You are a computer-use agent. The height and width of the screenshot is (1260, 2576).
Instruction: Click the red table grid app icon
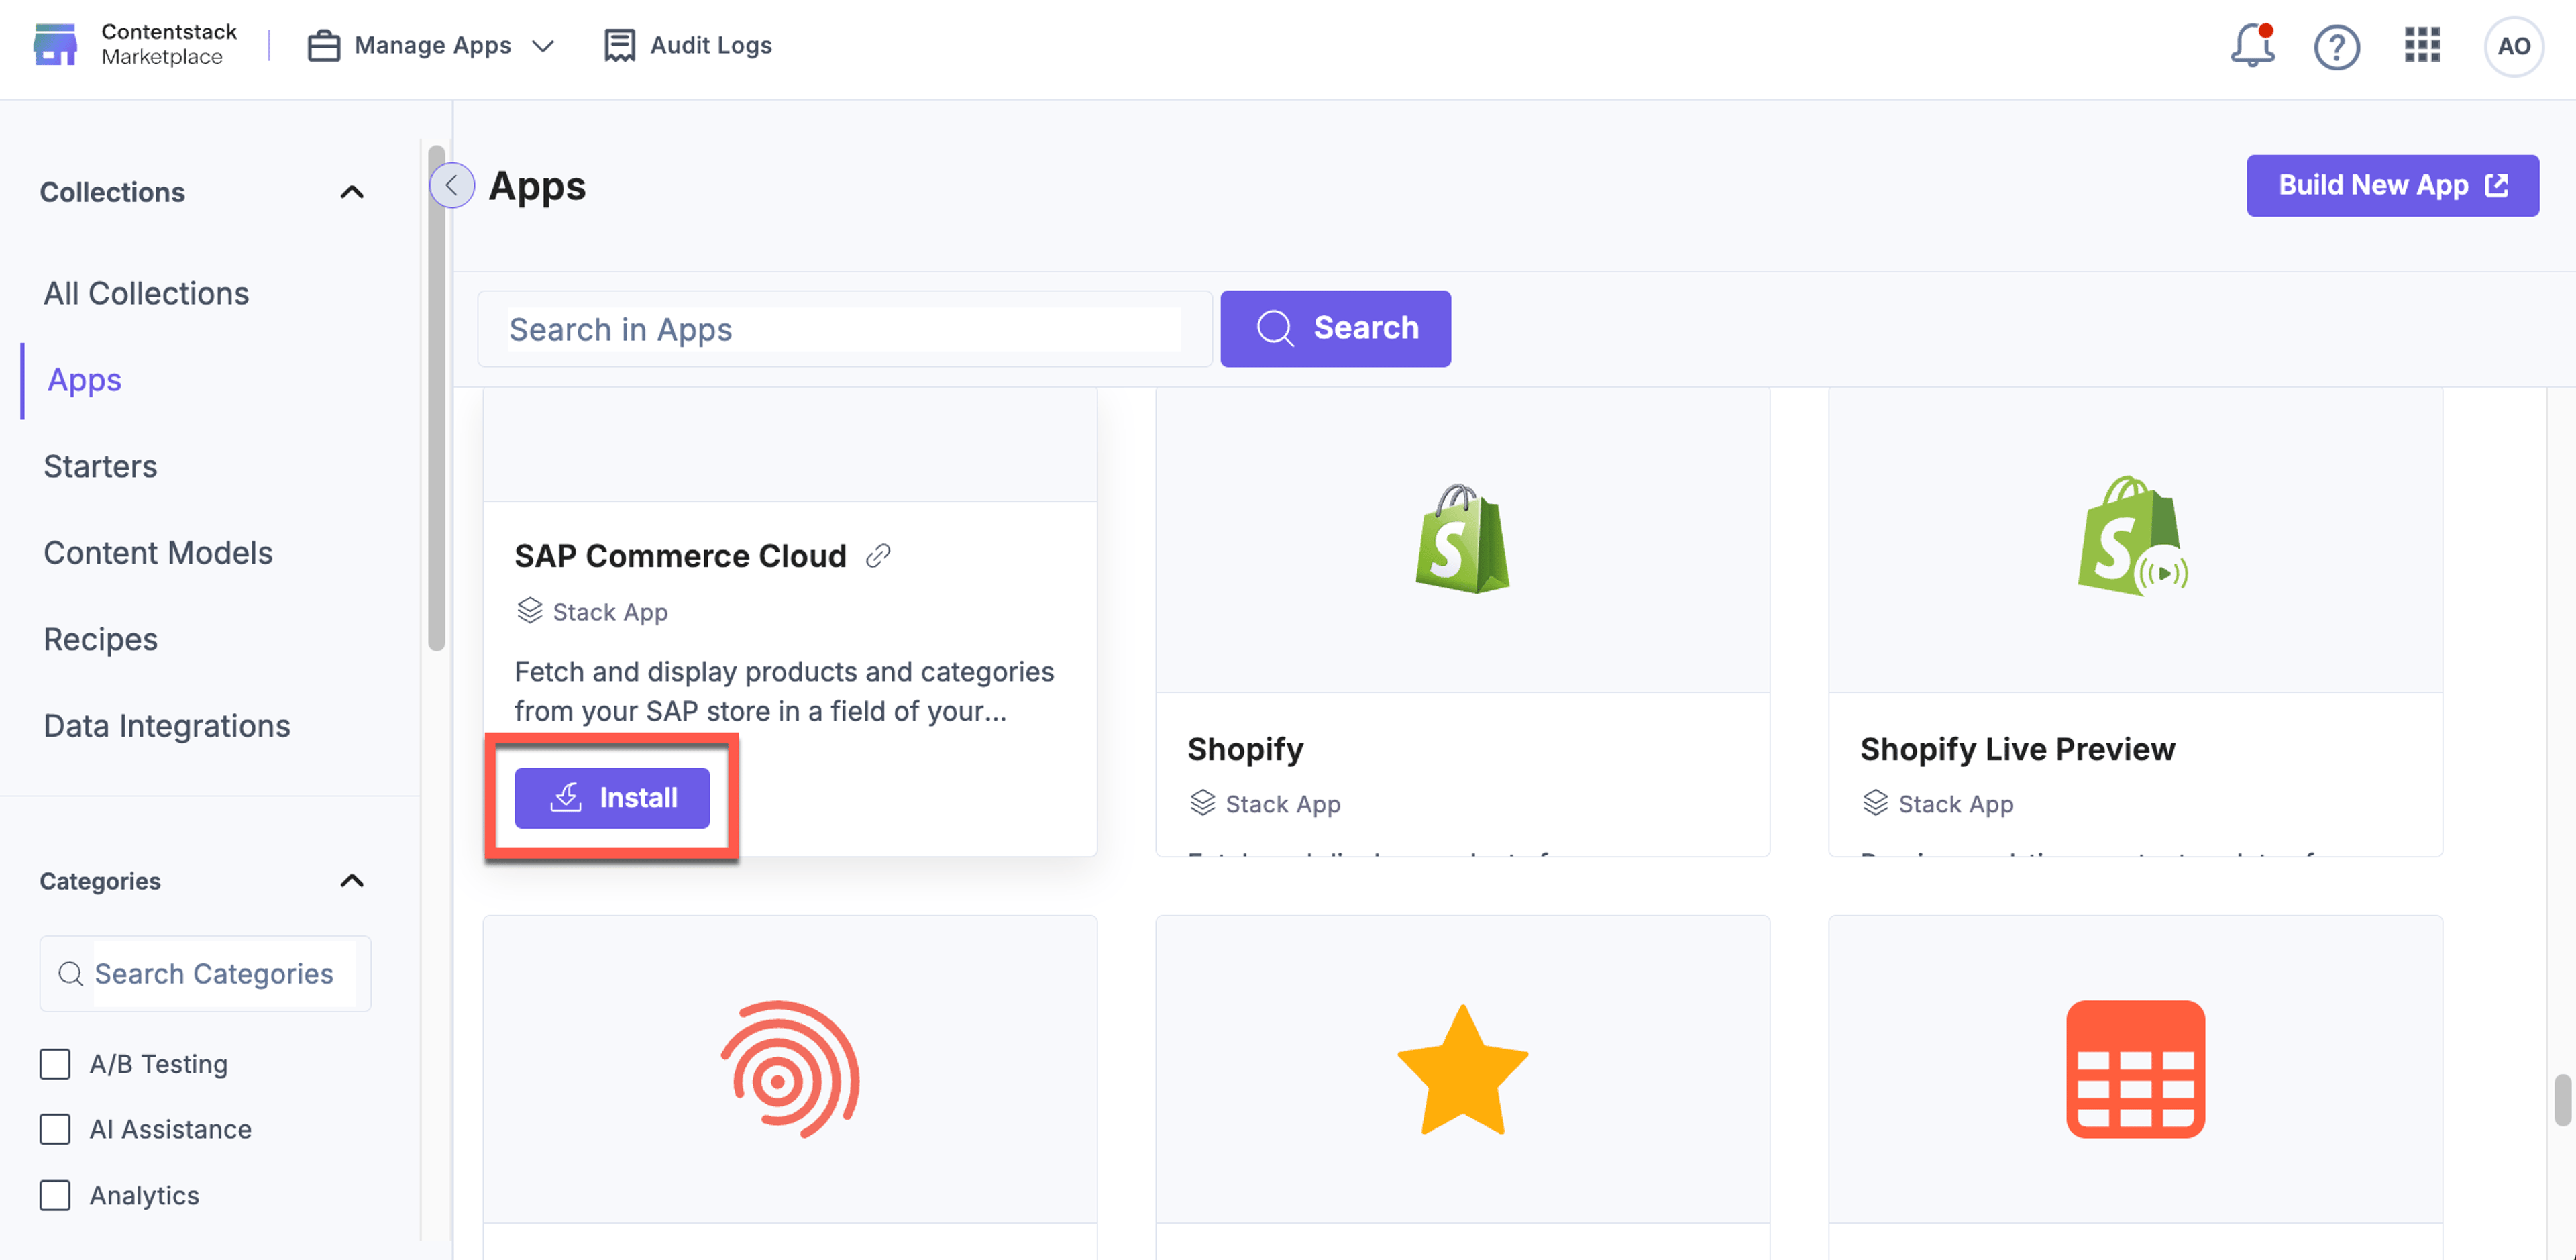click(x=2135, y=1069)
